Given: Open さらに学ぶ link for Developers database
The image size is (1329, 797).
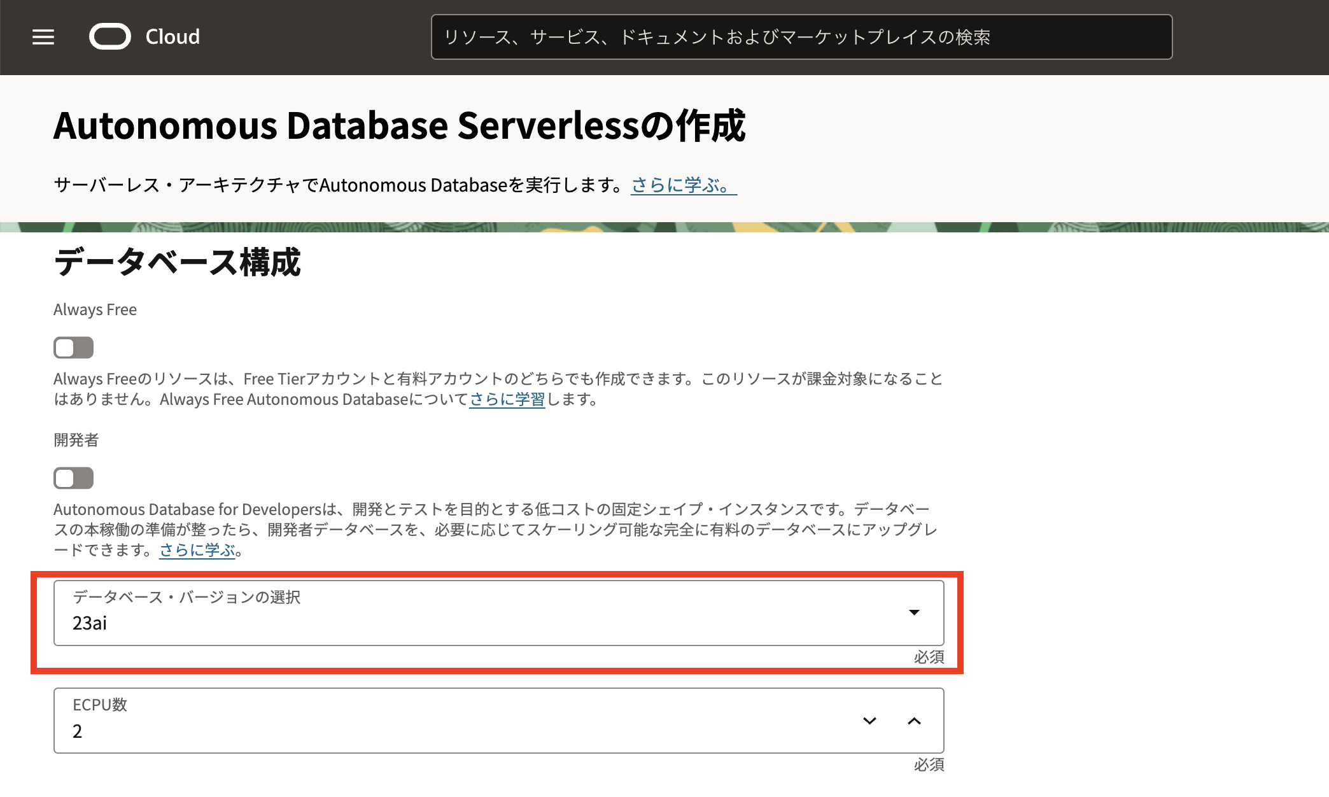Looking at the screenshot, I should (197, 550).
